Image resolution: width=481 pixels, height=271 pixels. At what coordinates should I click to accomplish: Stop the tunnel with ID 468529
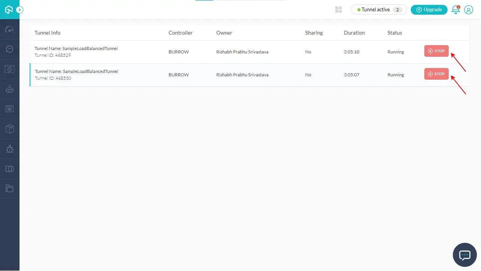click(x=436, y=51)
